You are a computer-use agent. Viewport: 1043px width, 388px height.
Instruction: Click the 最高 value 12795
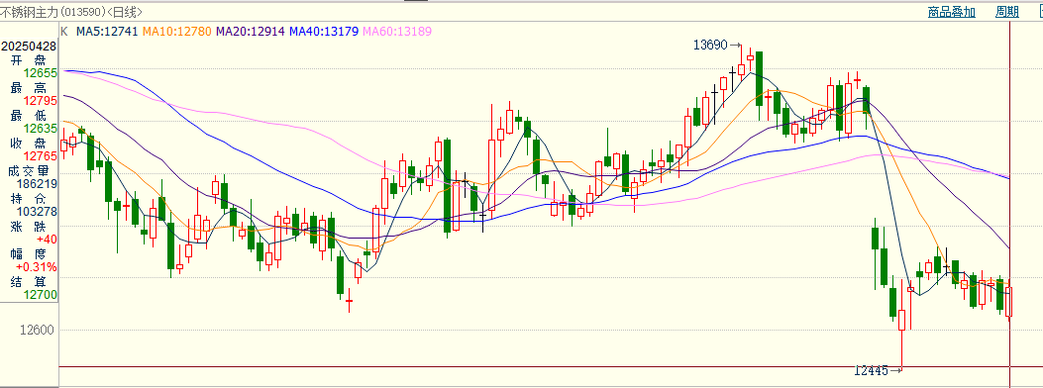[41, 101]
